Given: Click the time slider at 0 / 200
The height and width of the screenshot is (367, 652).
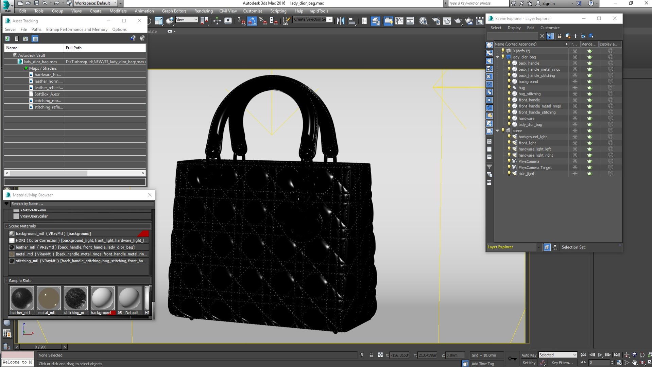Looking at the screenshot, I should 40,347.
